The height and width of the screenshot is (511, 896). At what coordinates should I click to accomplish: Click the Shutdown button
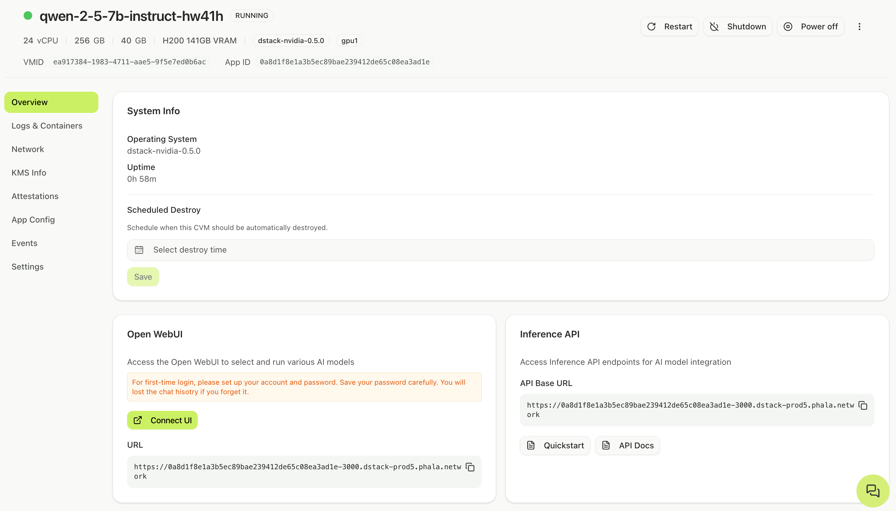[737, 27]
